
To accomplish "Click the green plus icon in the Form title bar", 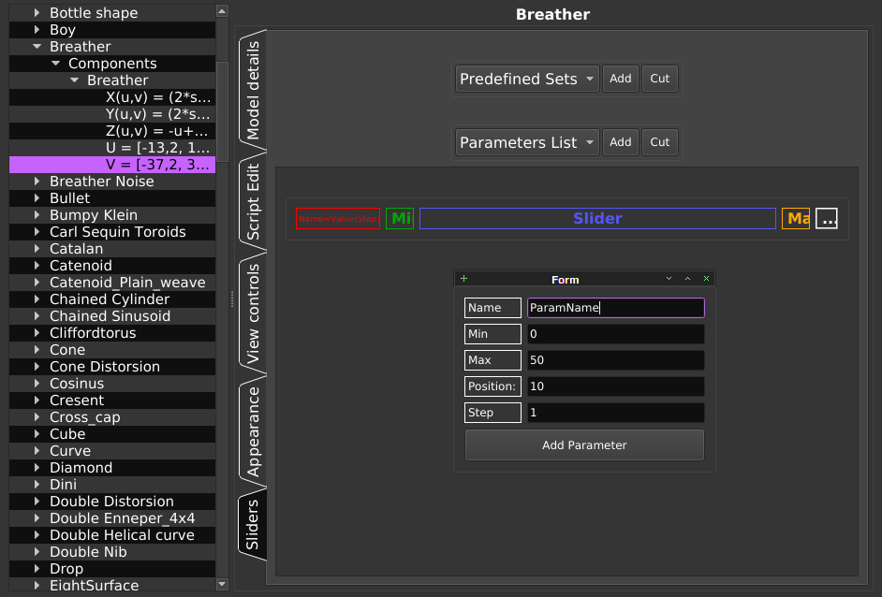I will [463, 279].
